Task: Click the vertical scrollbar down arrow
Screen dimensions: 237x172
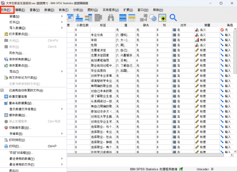Action: point(235,151)
